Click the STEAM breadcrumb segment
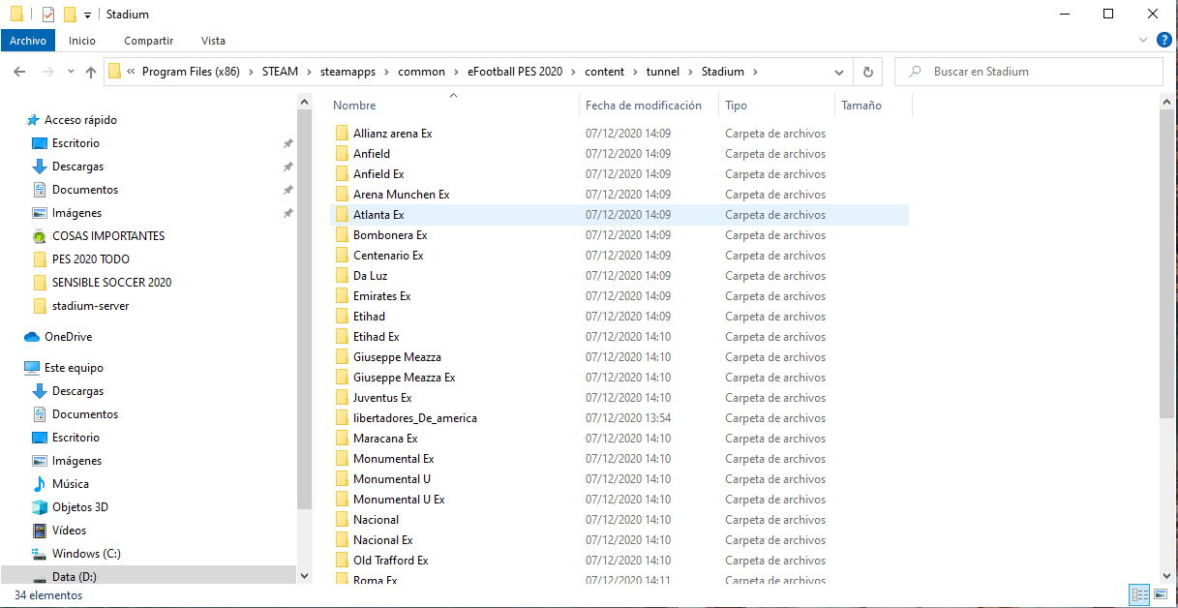The width and height of the screenshot is (1178, 608). tap(280, 72)
